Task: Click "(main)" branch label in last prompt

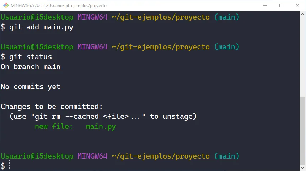Action: pyautogui.click(x=227, y=156)
